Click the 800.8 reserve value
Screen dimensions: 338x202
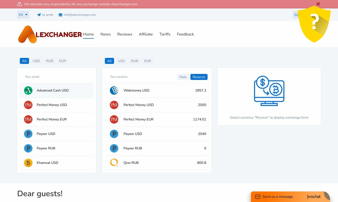tap(202, 163)
